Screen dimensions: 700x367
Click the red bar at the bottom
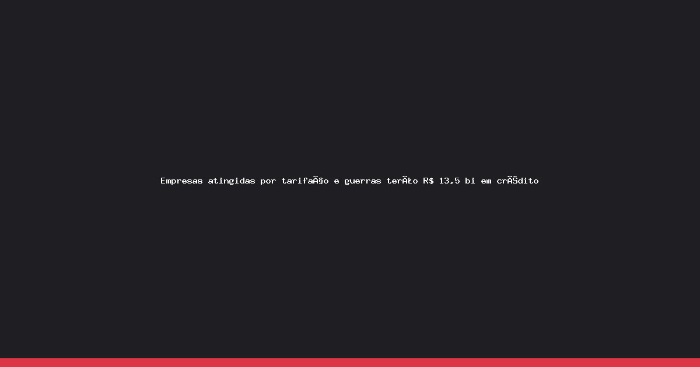(350, 362)
